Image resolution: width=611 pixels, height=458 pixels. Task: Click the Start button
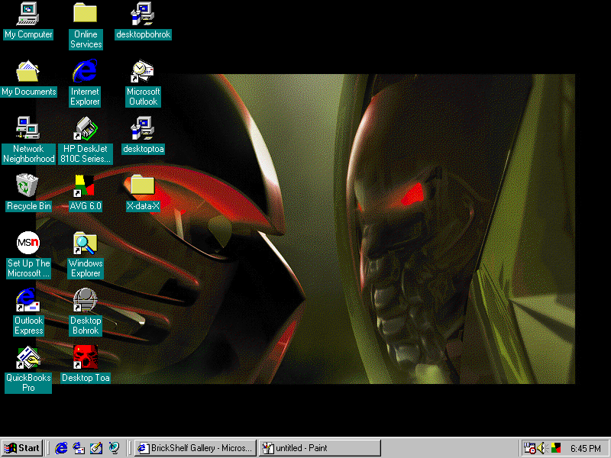click(21, 448)
